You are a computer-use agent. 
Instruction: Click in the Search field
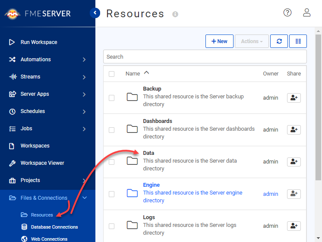[x=205, y=57]
